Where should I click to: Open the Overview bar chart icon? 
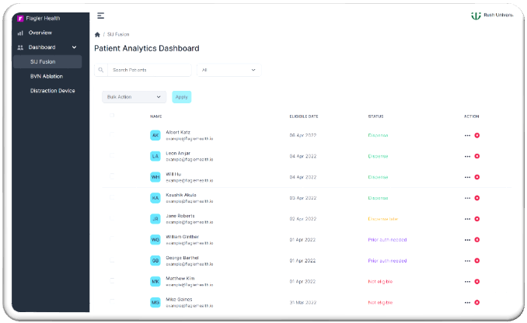tap(20, 33)
